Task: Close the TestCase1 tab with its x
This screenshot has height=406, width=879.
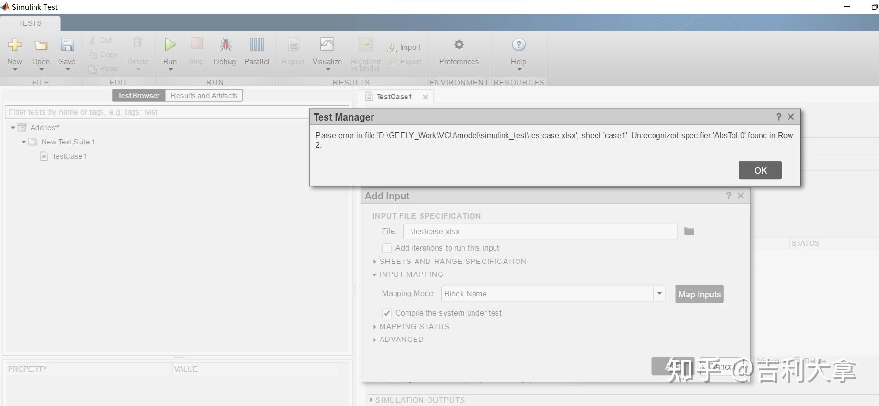Action: (x=425, y=97)
